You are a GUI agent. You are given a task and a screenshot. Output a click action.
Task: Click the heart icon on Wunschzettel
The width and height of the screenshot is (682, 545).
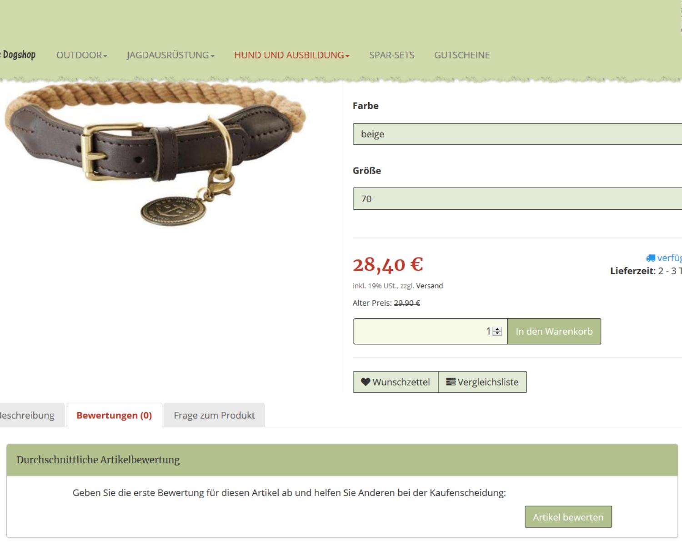point(366,382)
